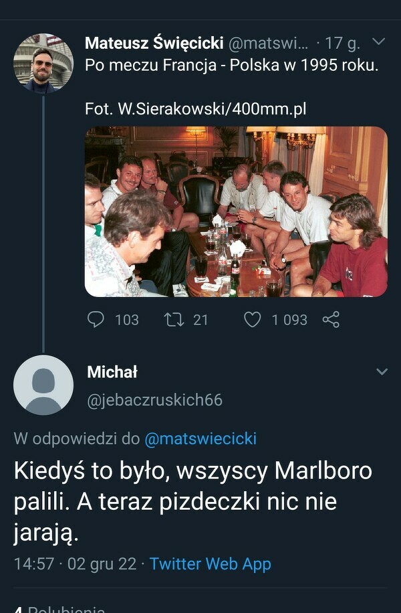Screen dimensions: 401x613
Task: Click the photo credit line "Fot. W.Sierakowski/400mm.pl"
Action: click(196, 108)
